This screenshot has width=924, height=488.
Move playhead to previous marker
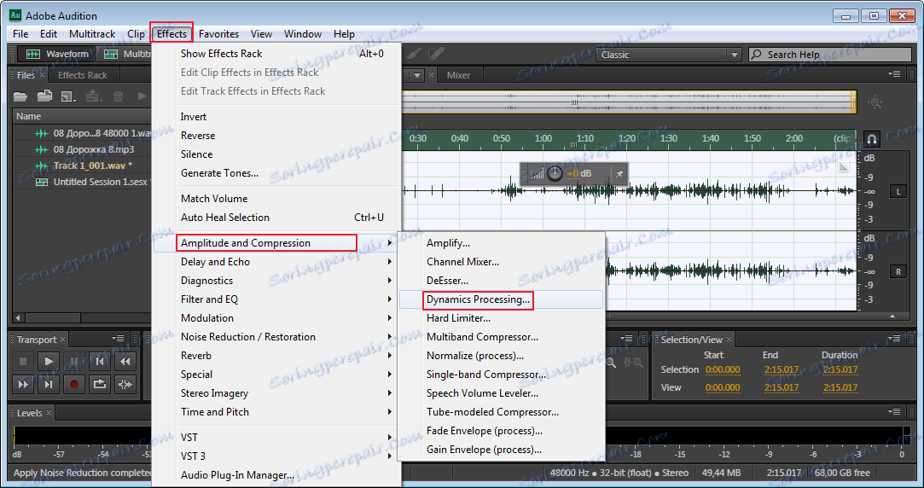click(100, 361)
